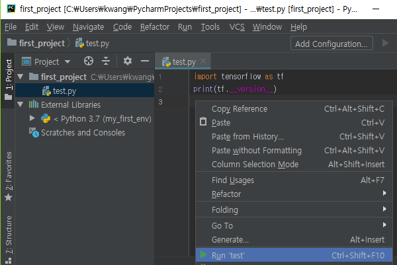Click the greyed Run arrow in toolbar
Screen dimensions: 397x265
[385, 43]
